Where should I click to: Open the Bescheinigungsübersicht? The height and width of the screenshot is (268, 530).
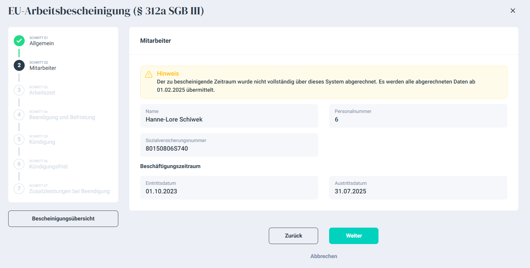63,219
